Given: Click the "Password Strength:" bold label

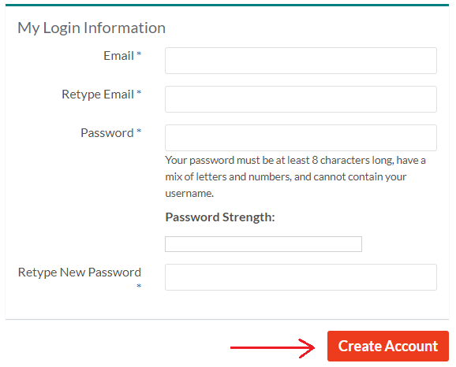Looking at the screenshot, I should [220, 217].
